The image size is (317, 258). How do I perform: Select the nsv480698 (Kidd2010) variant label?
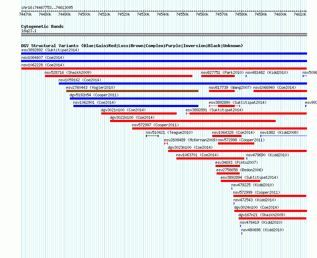coord(263,230)
